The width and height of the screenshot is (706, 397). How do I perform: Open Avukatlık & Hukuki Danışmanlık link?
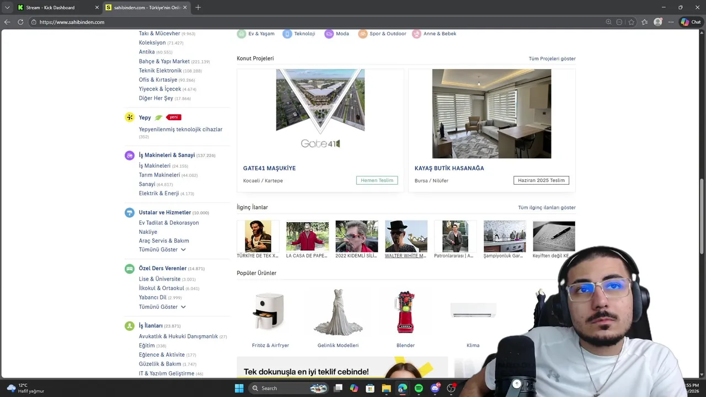[x=178, y=336]
